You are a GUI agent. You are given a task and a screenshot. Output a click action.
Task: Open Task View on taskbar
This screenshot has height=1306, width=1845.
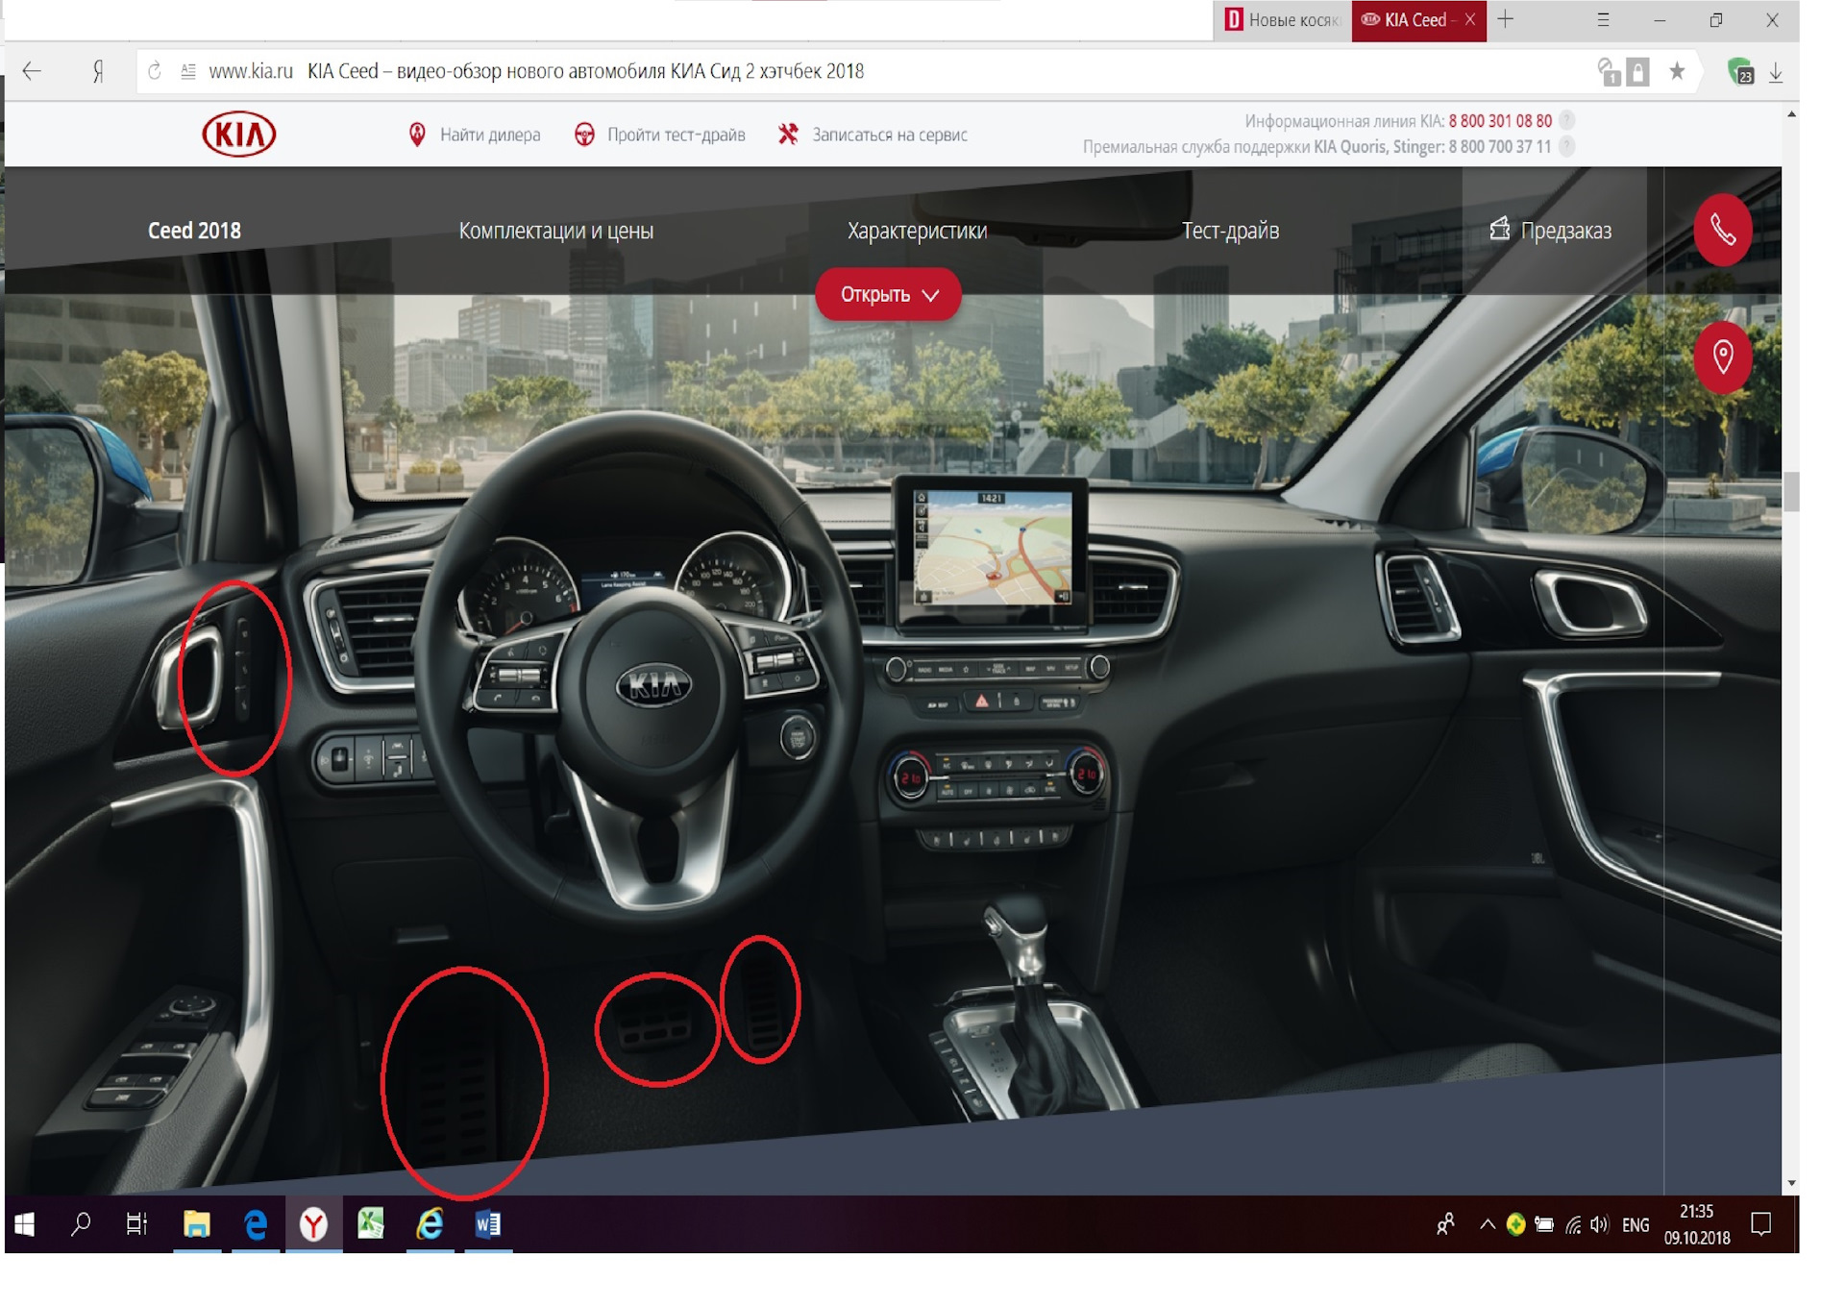point(136,1223)
